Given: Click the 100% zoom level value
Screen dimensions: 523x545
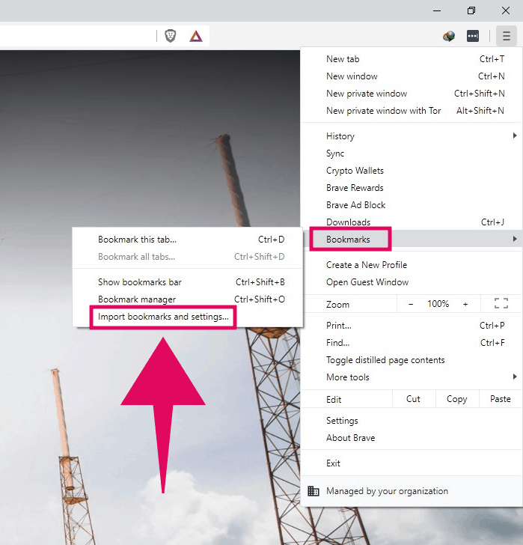Looking at the screenshot, I should 438,304.
